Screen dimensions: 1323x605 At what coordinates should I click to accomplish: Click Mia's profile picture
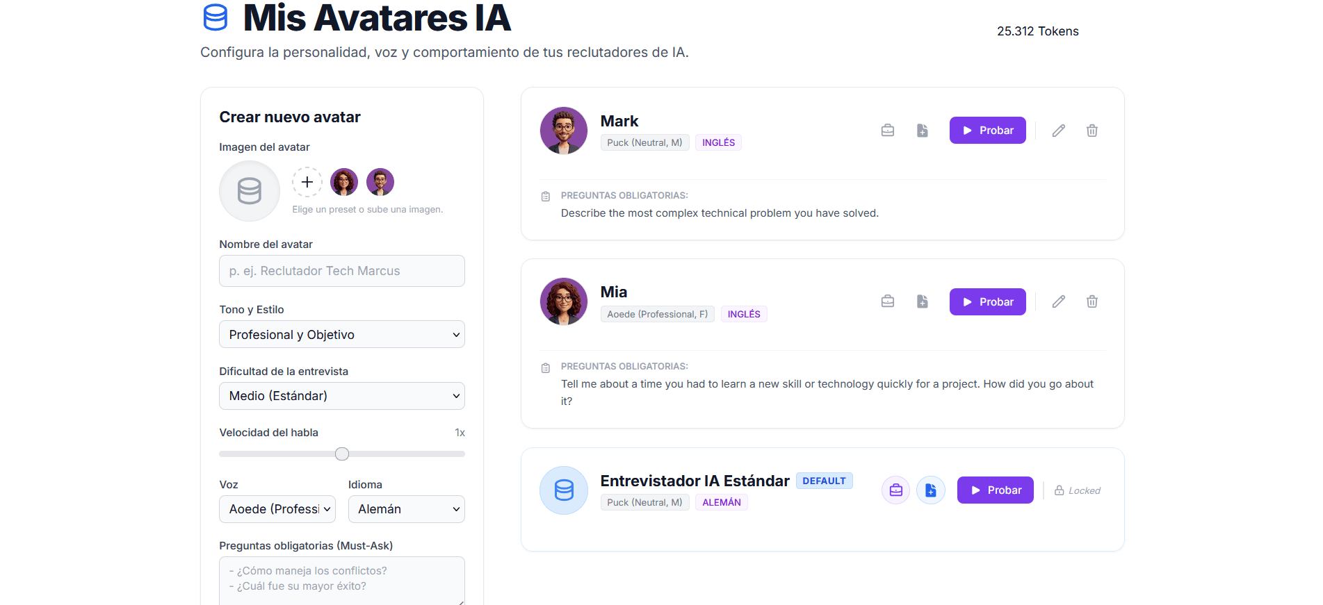564,301
